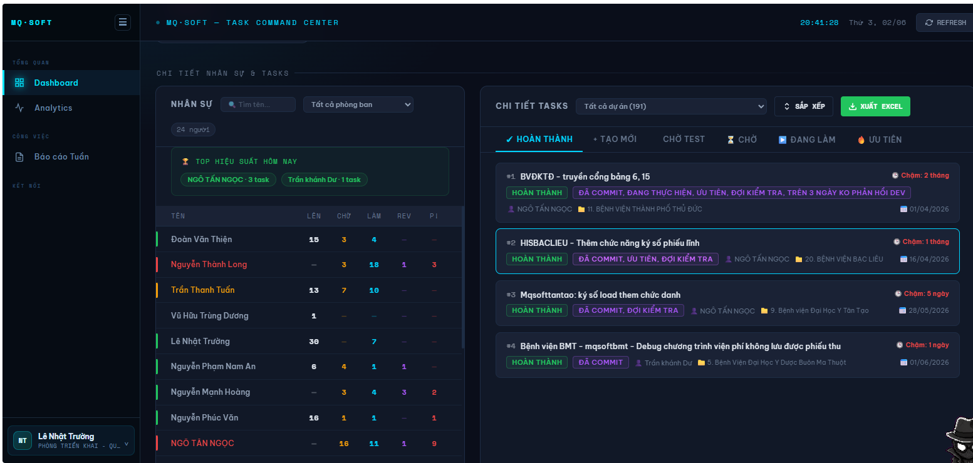The height and width of the screenshot is (463, 973).
Task: Select Vũ Hữu Trùng Dương row
Action: coord(309,316)
